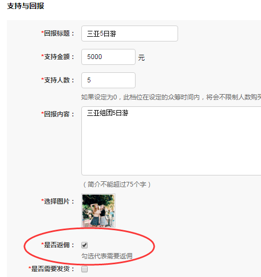The image size is (261, 277).
Task: Click the 回报标题 input with 三亚5日游
Action: [x=130, y=33]
